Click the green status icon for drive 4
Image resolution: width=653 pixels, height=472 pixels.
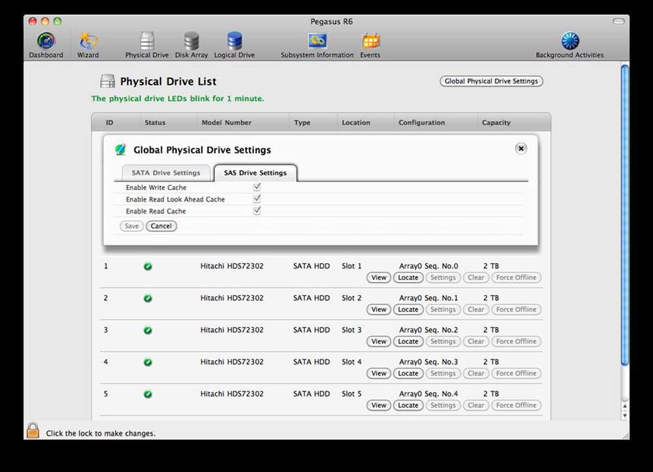148,362
